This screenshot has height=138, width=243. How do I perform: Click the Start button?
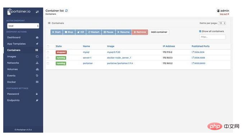57,32
